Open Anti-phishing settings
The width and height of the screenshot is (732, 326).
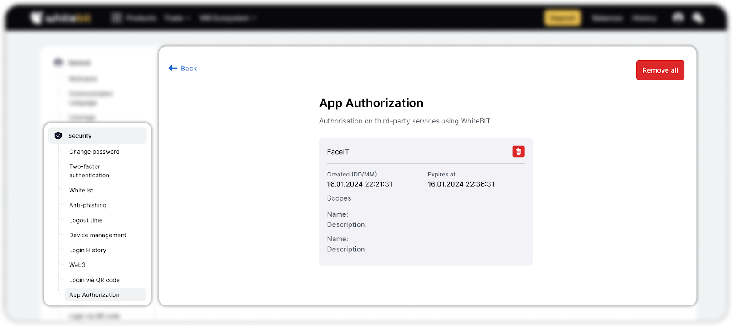tap(88, 205)
